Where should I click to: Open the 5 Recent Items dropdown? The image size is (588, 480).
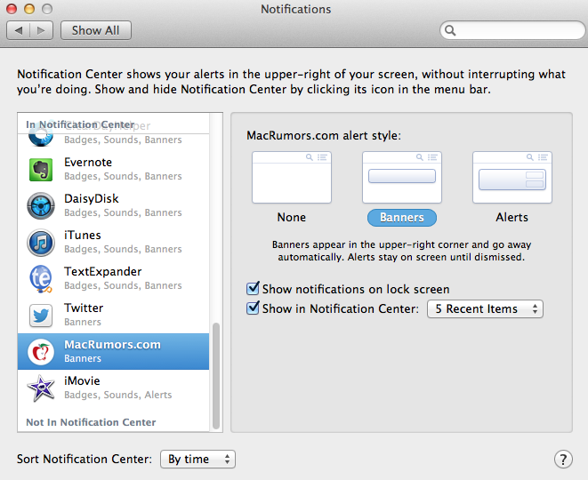[x=485, y=308]
